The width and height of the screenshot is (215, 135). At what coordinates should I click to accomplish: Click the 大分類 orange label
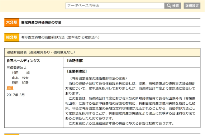[12, 22]
